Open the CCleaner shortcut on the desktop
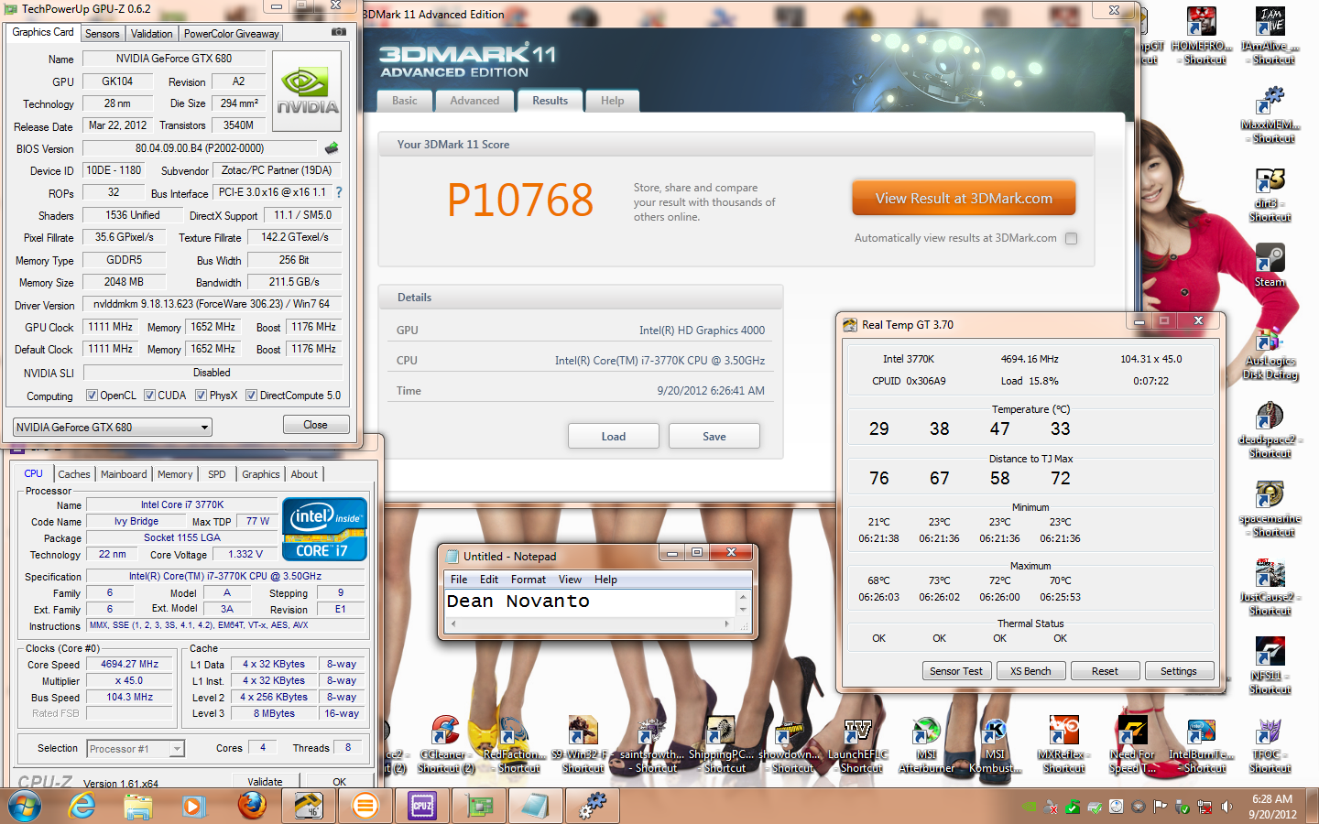This screenshot has height=824, width=1319. tap(446, 745)
